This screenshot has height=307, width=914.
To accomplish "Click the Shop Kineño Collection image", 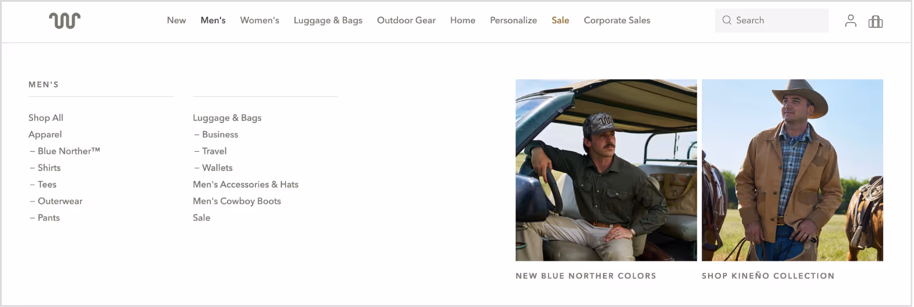I will pos(792,170).
